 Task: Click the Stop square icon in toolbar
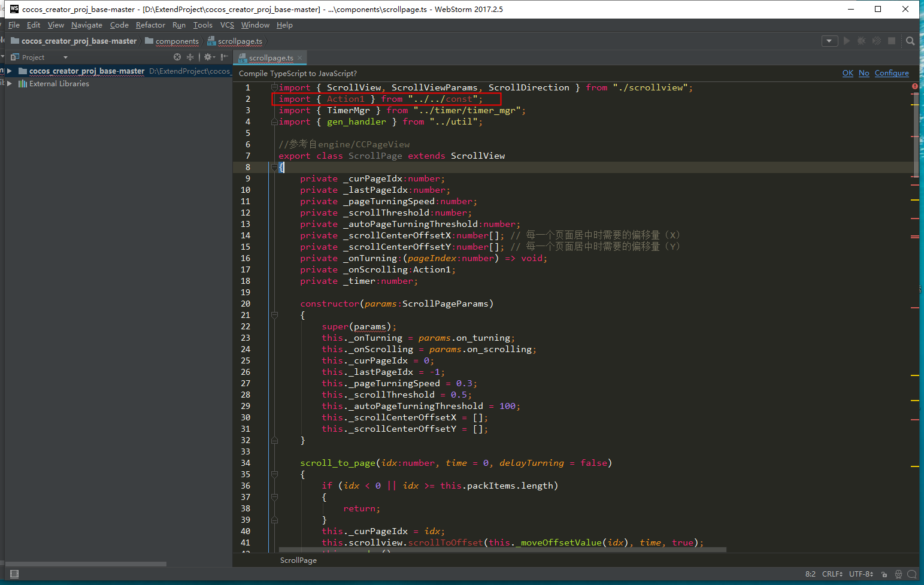click(x=892, y=41)
